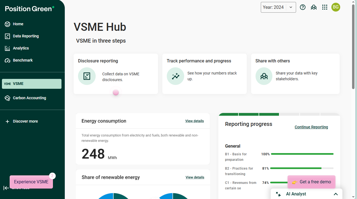357x199 pixels.
Task: Click the B2 Practices for transitioning progress bar
Action: [302, 168]
